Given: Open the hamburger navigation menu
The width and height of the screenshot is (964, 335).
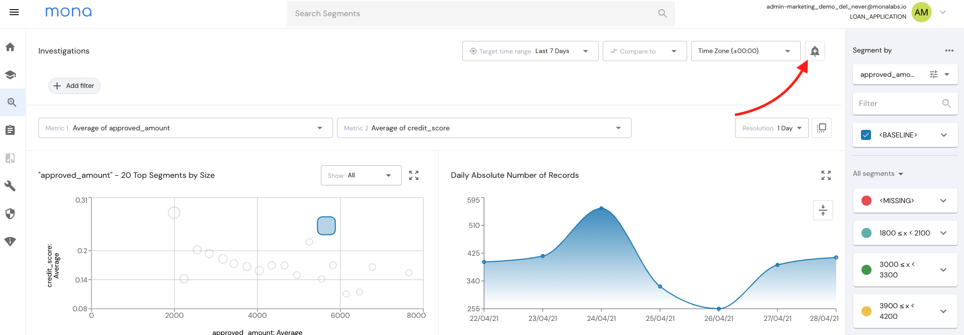Looking at the screenshot, I should pos(14,12).
